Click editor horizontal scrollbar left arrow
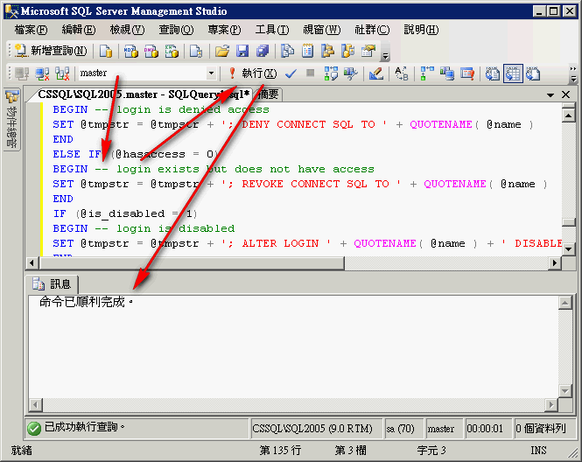582x462 pixels. pos(32,262)
